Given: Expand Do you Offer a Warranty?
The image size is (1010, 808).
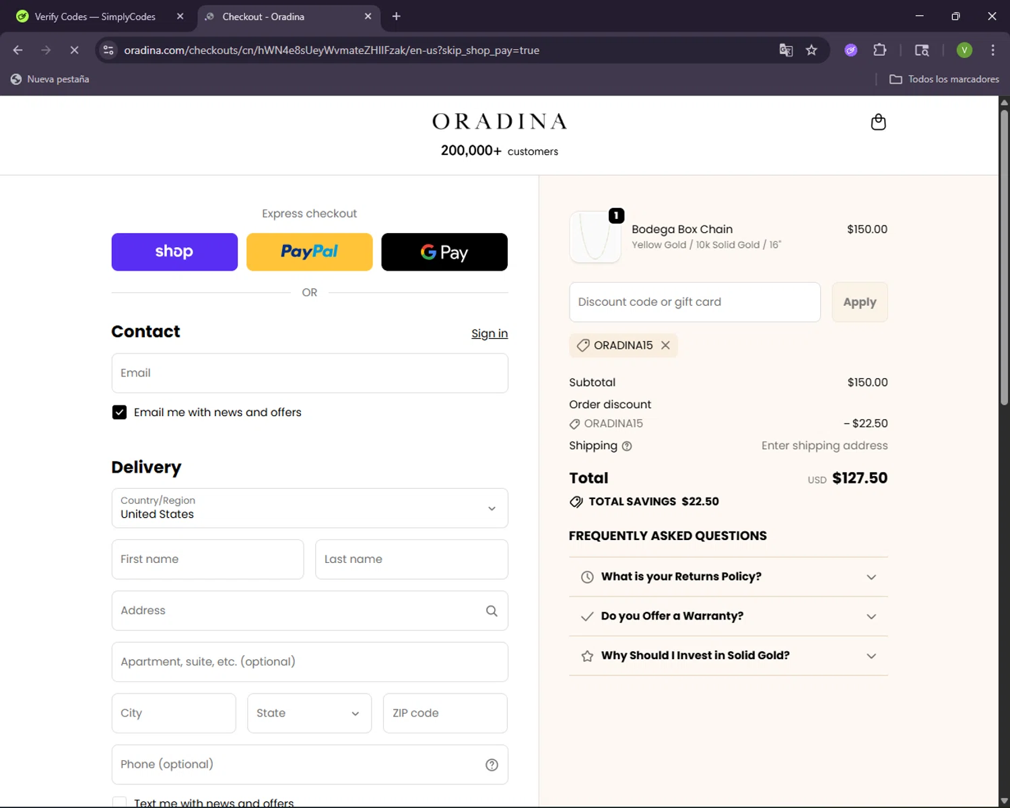Looking at the screenshot, I should [729, 617].
